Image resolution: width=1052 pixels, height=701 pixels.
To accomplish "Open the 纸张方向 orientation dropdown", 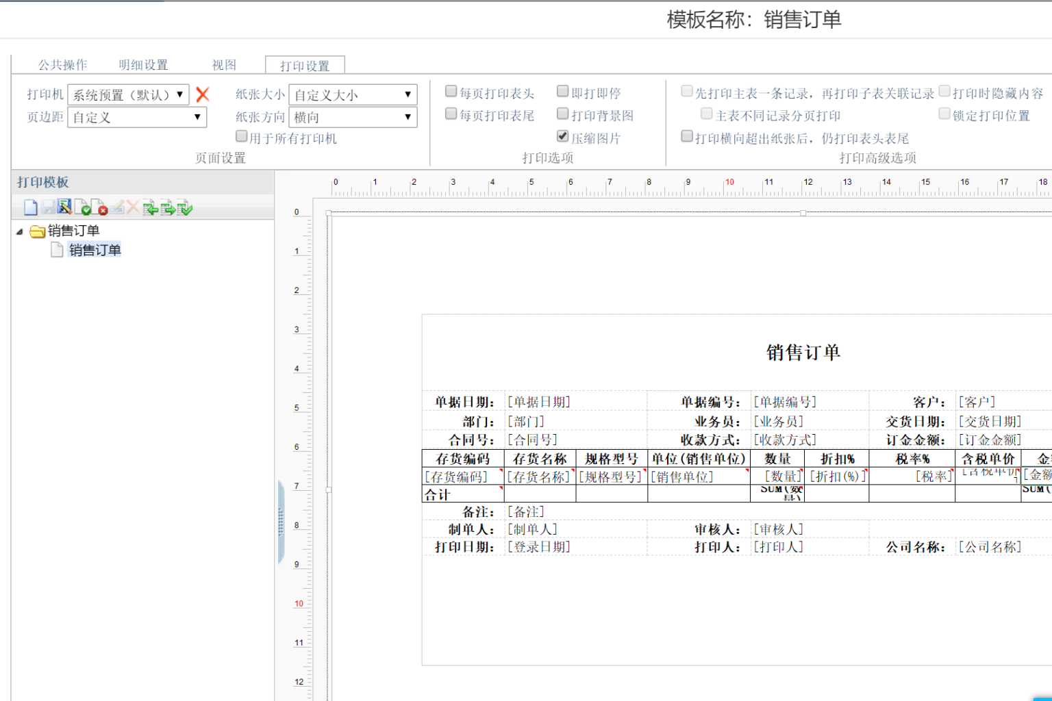I will [353, 117].
